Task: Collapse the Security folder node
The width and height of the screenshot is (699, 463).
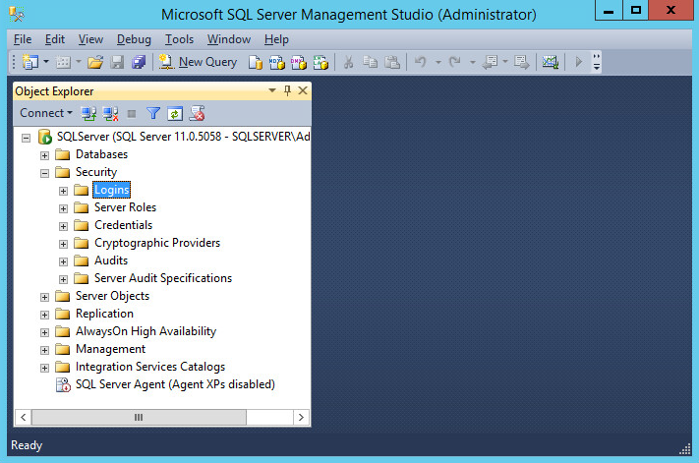Action: point(44,173)
